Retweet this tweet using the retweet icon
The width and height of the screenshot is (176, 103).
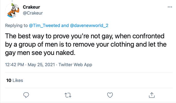pos(68,95)
